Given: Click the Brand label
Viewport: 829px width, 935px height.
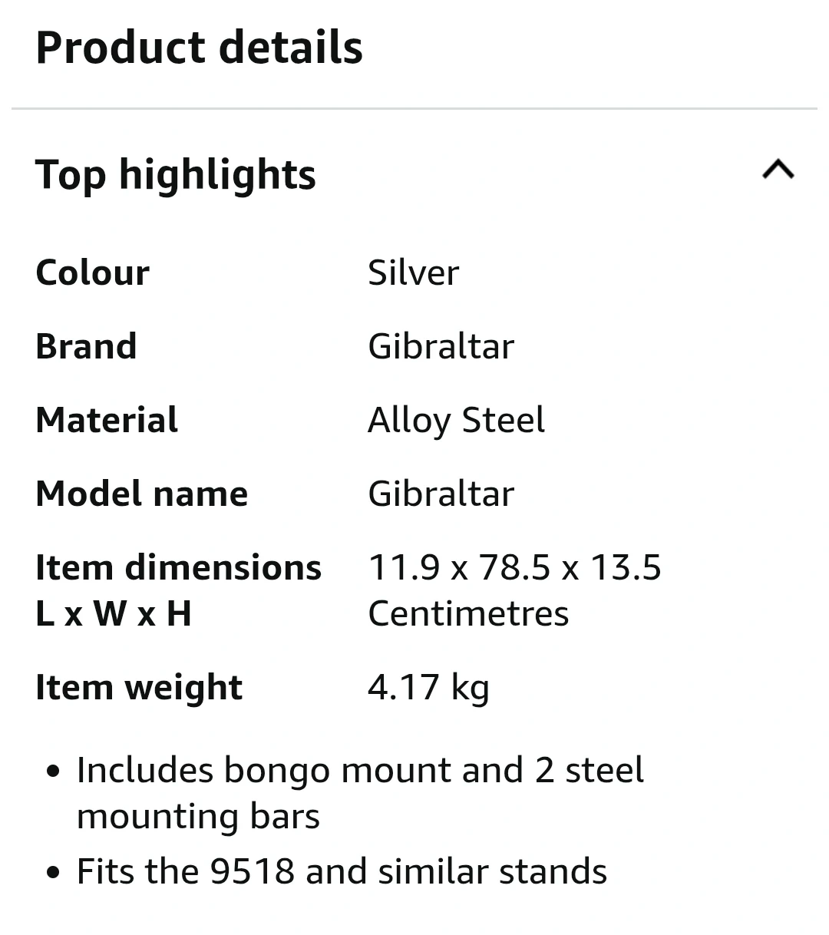Looking at the screenshot, I should pos(86,346).
